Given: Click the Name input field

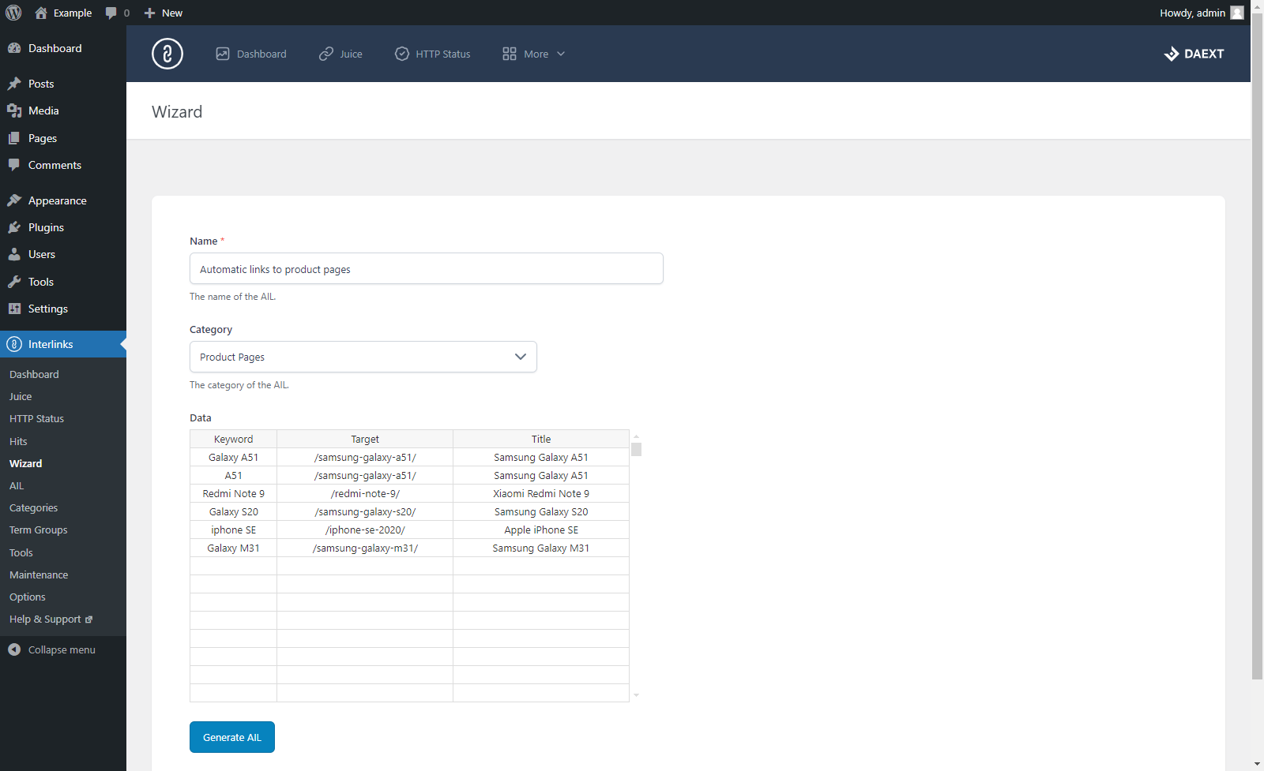Looking at the screenshot, I should pos(427,269).
